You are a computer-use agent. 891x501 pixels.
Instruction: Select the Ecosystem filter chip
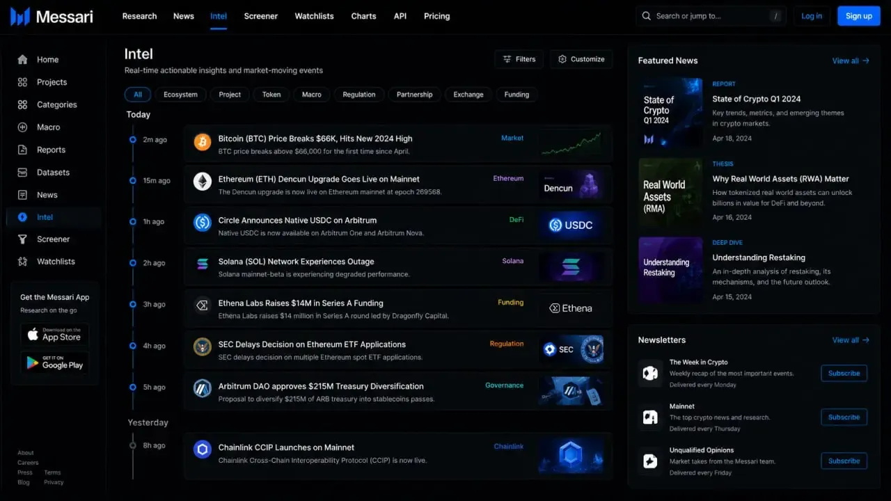pyautogui.click(x=180, y=95)
